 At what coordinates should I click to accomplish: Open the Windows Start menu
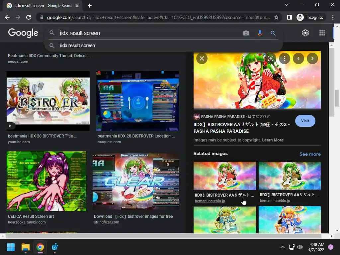[x=11, y=247]
